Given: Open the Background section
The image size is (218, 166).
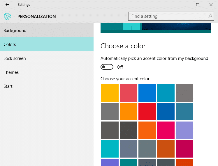Looking at the screenshot, I should pos(47,30).
